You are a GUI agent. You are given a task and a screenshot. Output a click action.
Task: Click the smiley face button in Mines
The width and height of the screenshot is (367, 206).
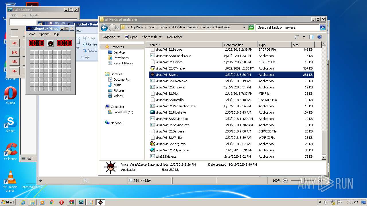tap(50, 43)
